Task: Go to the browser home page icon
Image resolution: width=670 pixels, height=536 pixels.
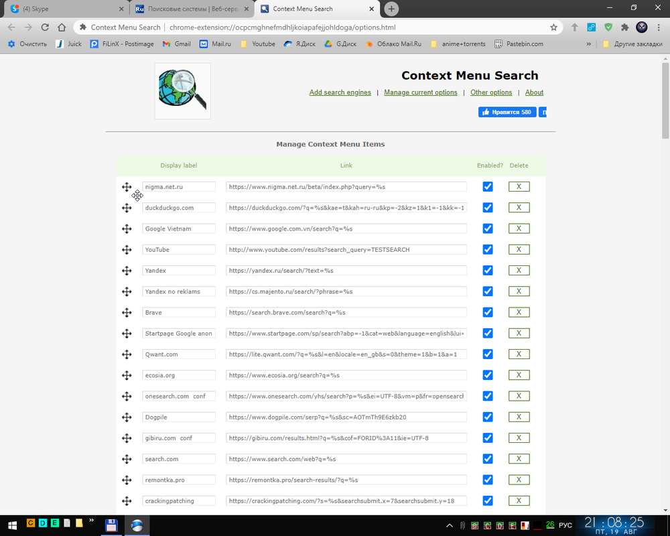Action: pyautogui.click(x=62, y=27)
